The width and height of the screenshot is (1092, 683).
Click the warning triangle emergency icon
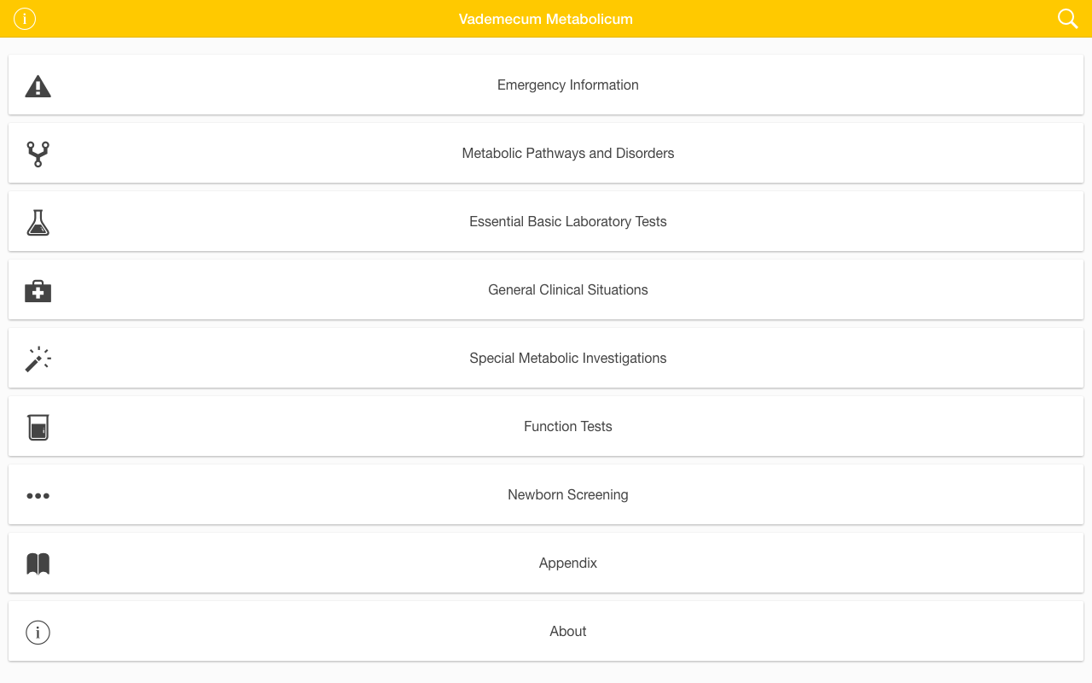(38, 86)
